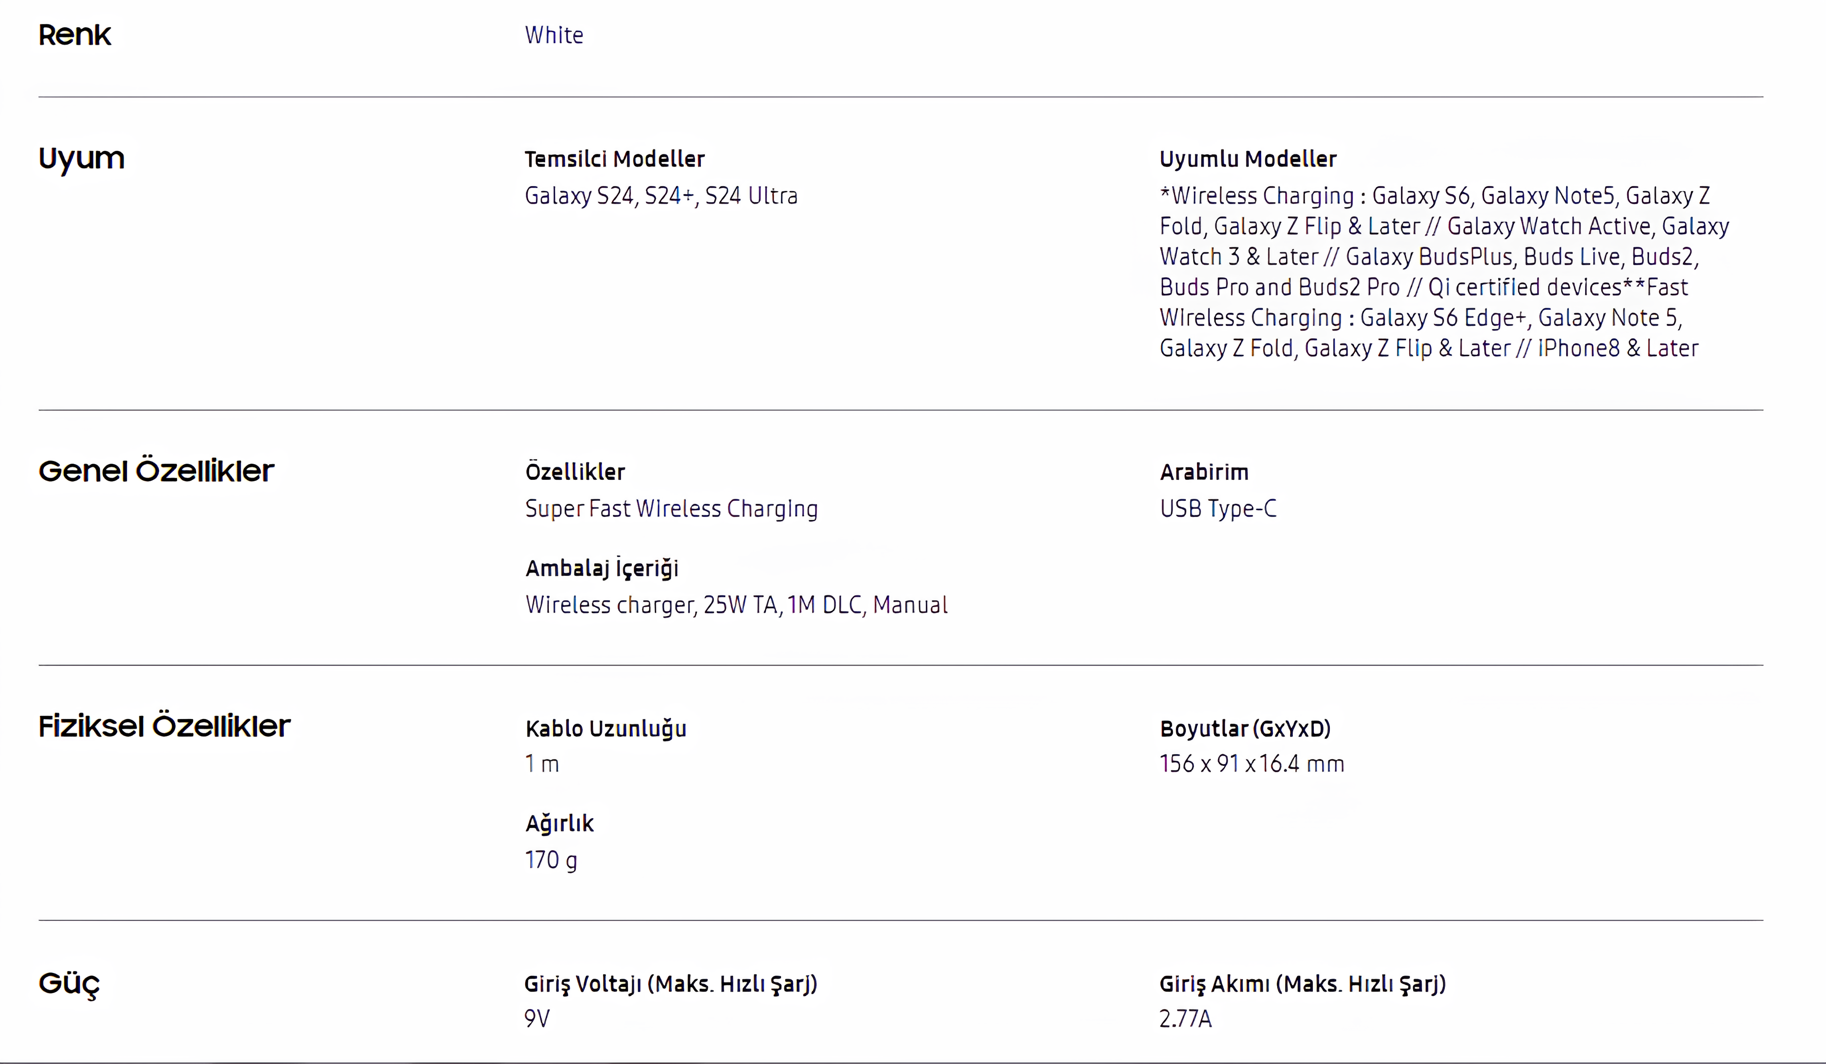Screen dimensions: 1826x1064
Task: Click the Özellikler spec label
Action: click(x=575, y=471)
